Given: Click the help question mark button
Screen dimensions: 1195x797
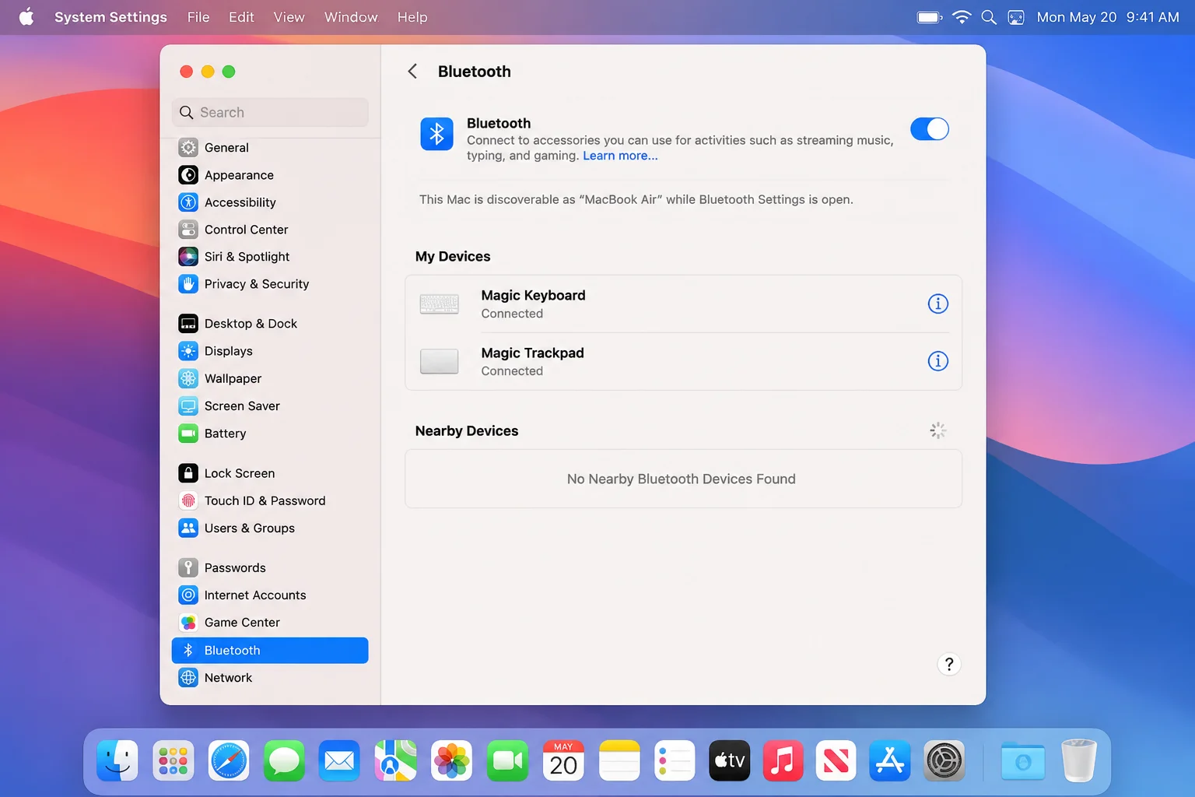Looking at the screenshot, I should point(948,664).
